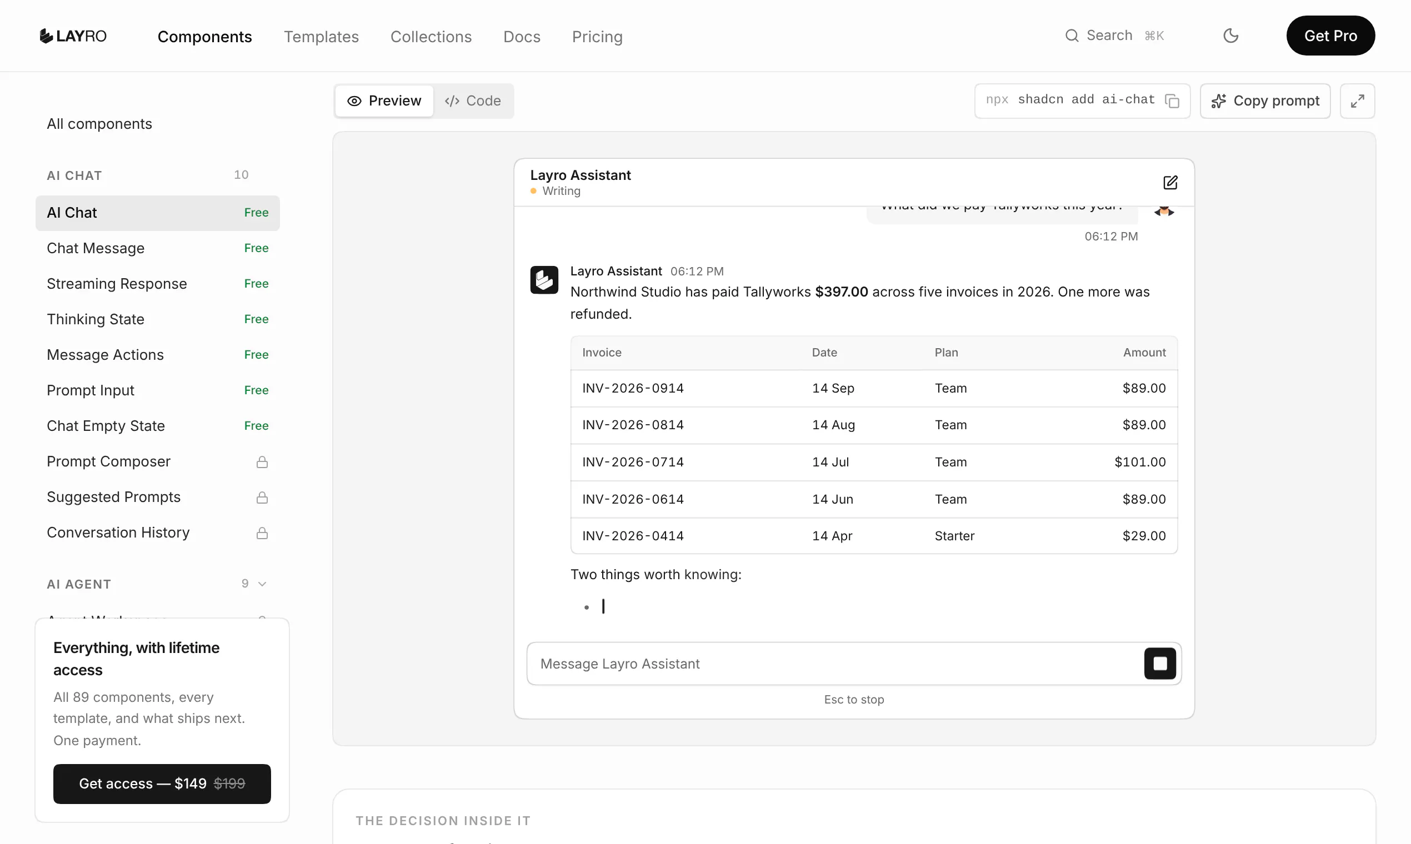The height and width of the screenshot is (844, 1411).
Task: Click lock icon beside Conversation History
Action: (262, 533)
